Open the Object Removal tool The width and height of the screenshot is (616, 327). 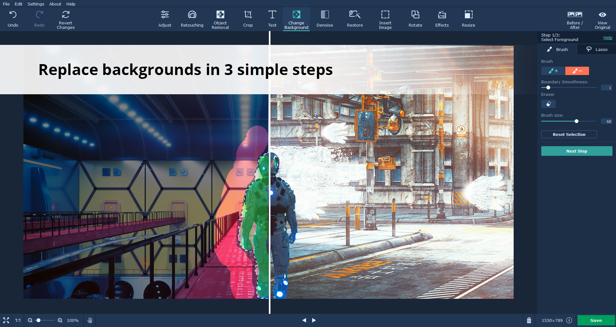pos(220,19)
